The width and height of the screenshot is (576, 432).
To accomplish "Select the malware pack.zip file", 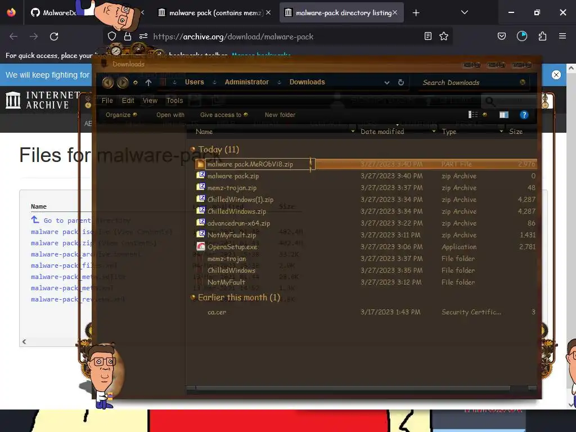I will click(366, 176).
